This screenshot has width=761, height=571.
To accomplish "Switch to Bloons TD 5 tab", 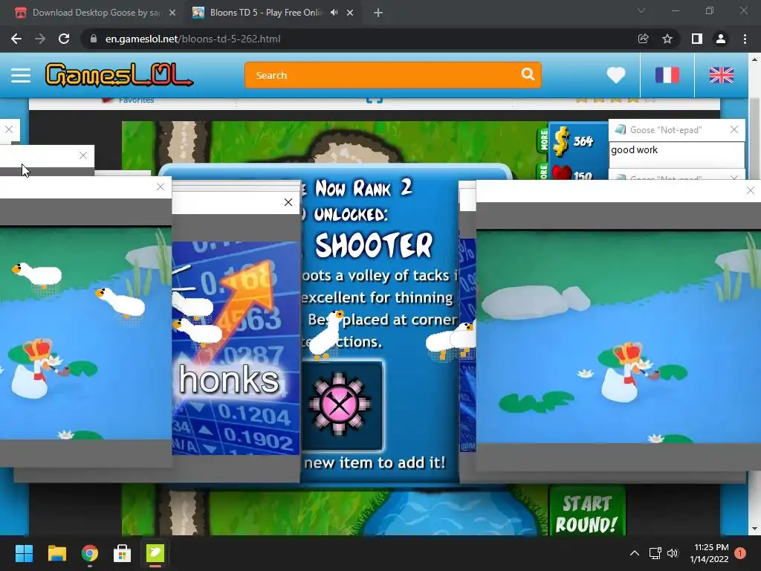I will 265,13.
